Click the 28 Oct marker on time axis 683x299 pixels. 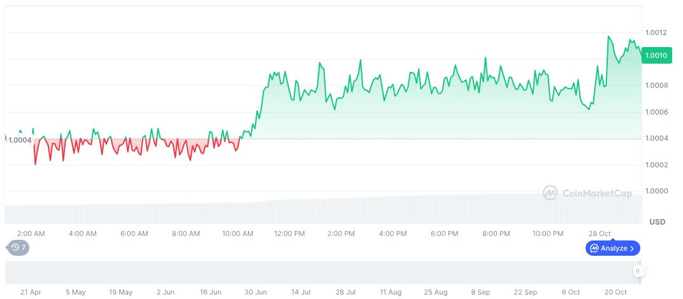(x=600, y=233)
